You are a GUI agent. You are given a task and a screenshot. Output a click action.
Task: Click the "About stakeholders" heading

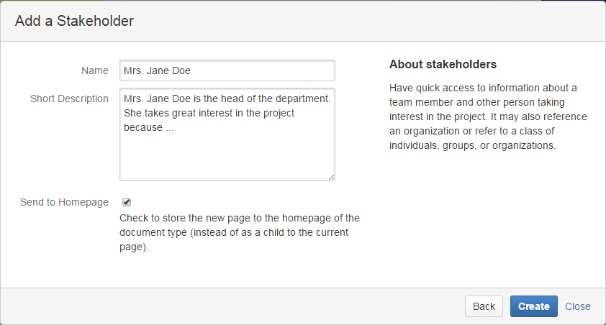[x=443, y=65]
